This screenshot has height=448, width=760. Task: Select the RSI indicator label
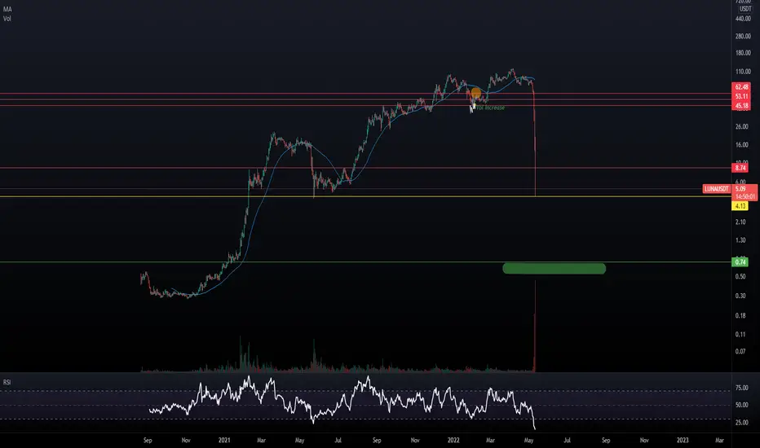coord(7,382)
